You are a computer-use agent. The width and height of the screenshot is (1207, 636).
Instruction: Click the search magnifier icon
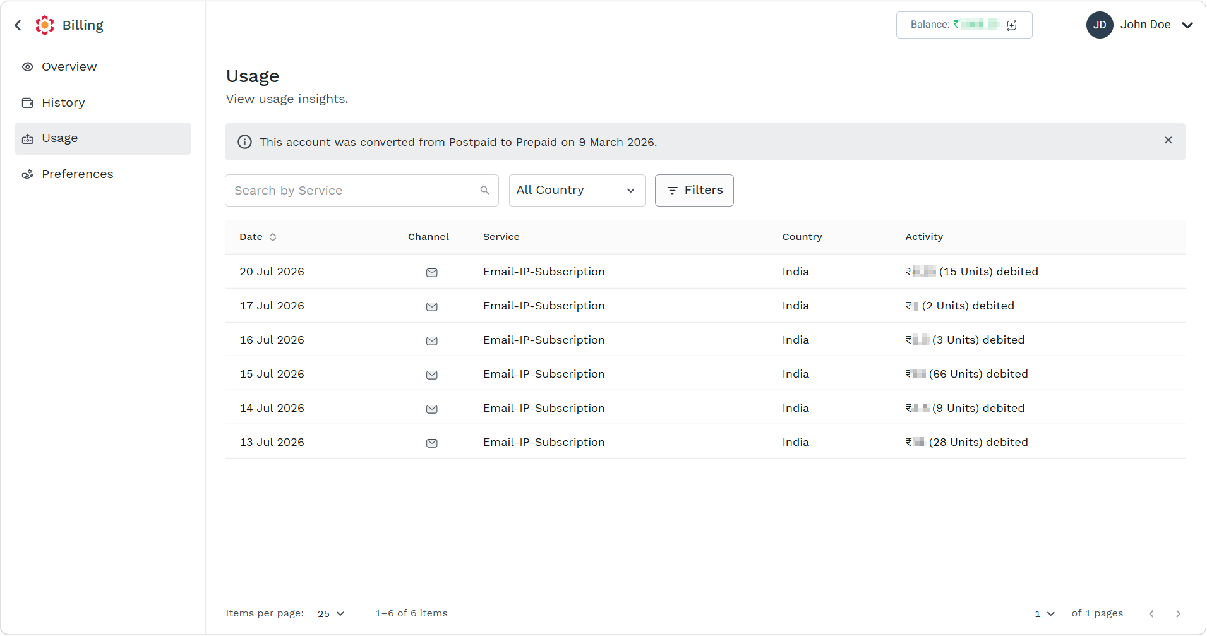tap(484, 190)
